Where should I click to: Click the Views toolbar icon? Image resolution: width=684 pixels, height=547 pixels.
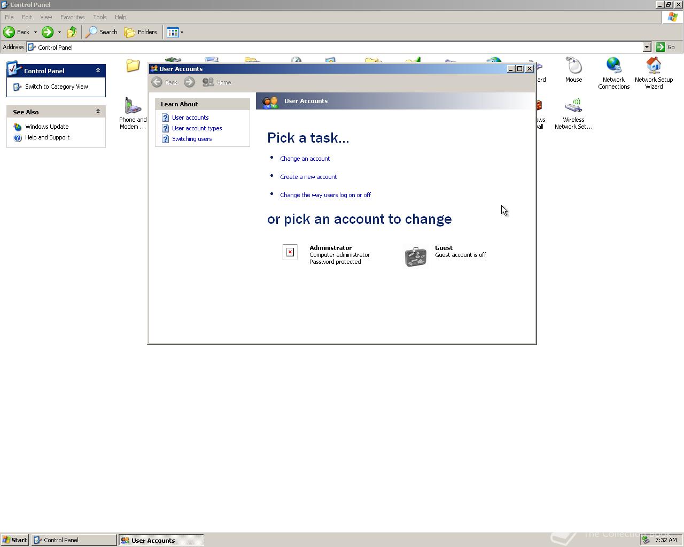[x=172, y=32]
